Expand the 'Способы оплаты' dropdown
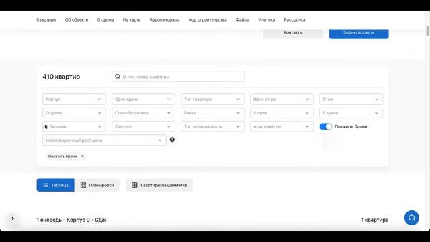The image size is (430, 242). click(143, 113)
